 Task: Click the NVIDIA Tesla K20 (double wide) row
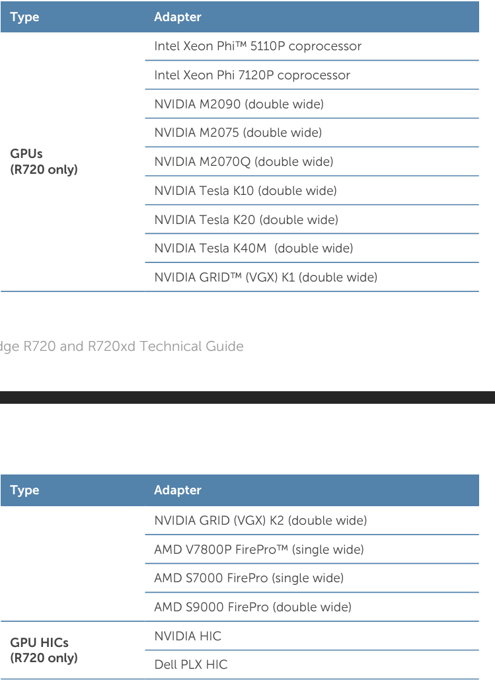pyautogui.click(x=246, y=220)
